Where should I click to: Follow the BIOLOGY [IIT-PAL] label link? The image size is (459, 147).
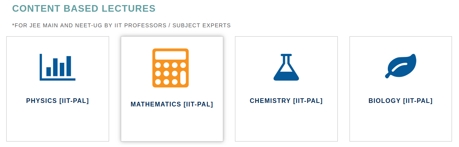[x=400, y=101]
